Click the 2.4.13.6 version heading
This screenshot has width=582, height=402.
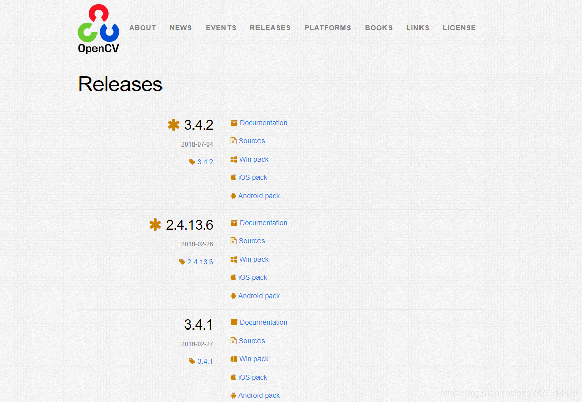[189, 225]
